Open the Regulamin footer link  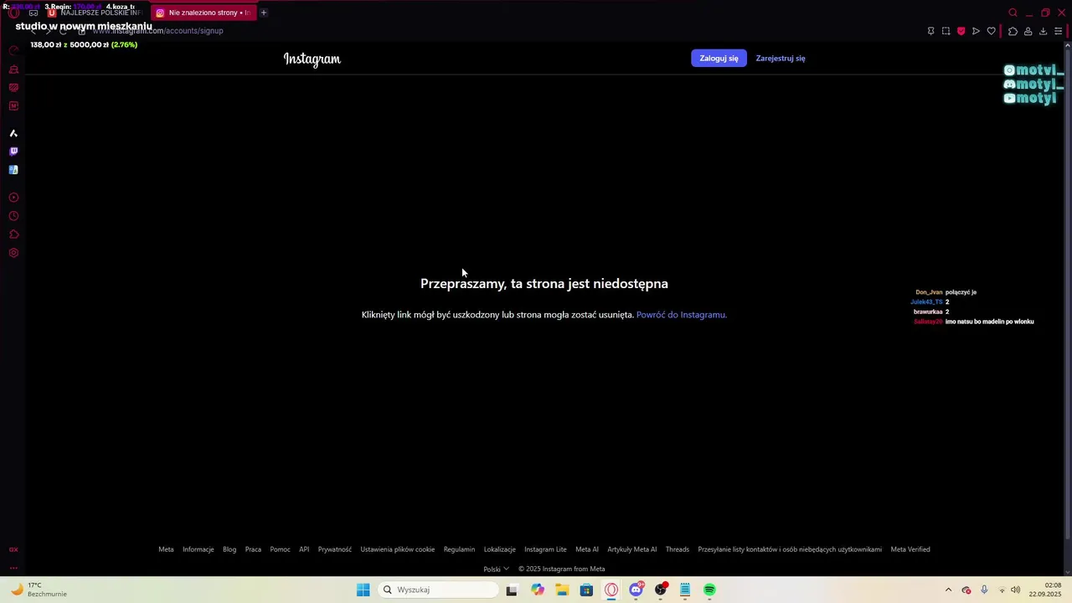tap(459, 549)
